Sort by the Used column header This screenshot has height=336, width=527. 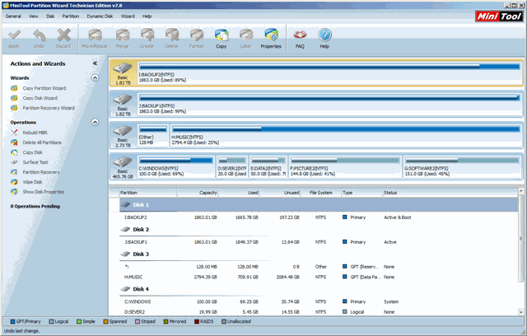pos(239,193)
